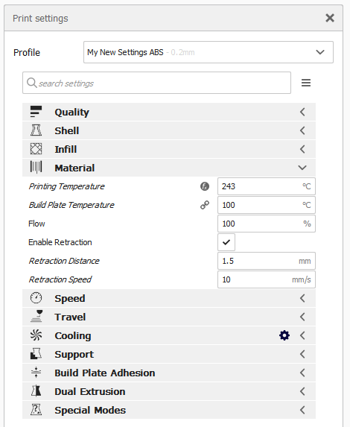Screen dimensions: 350x427
Task: Collapse the Material section chevron
Action: (302, 168)
